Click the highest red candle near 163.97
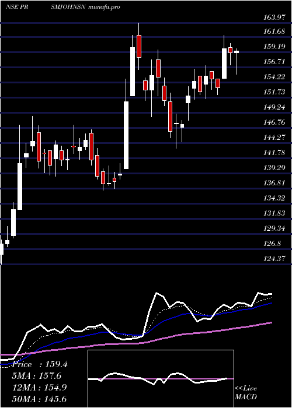 139,46
